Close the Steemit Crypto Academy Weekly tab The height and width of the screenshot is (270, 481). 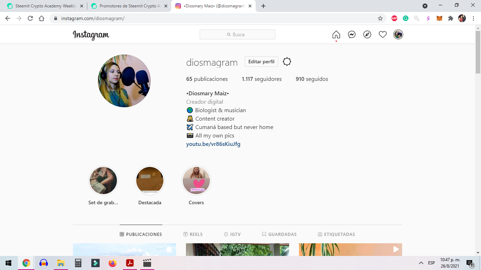(x=82, y=6)
